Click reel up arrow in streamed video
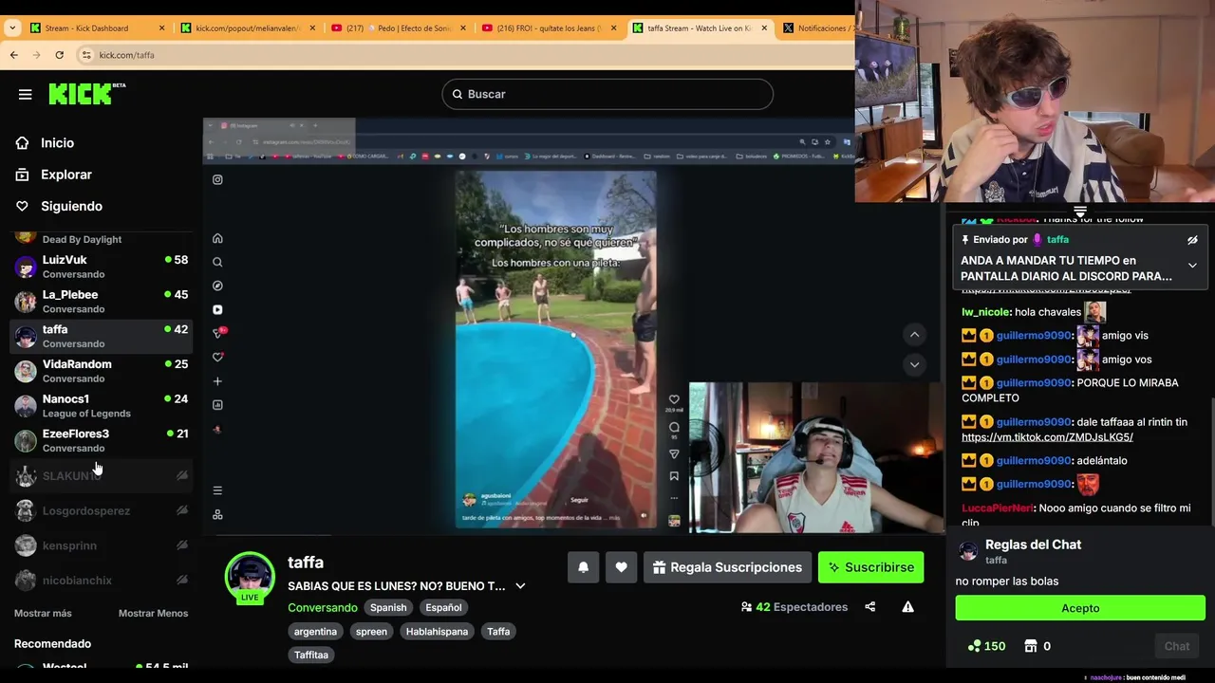 coord(914,334)
